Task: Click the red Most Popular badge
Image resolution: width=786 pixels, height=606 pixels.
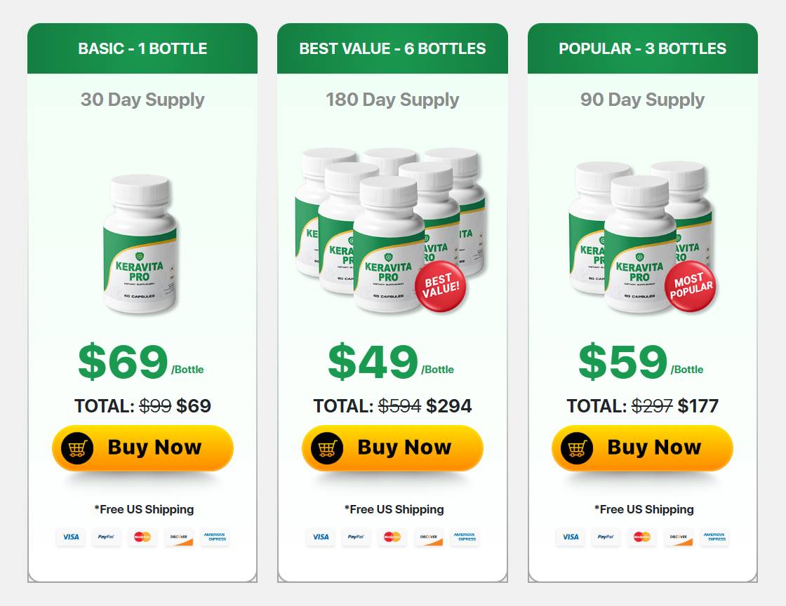Action: click(691, 286)
